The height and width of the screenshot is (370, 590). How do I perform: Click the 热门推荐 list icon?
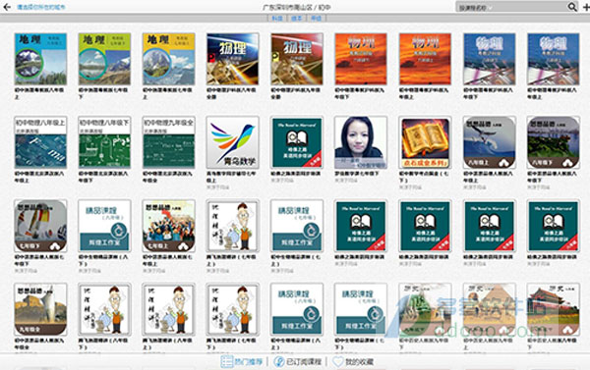[226, 361]
